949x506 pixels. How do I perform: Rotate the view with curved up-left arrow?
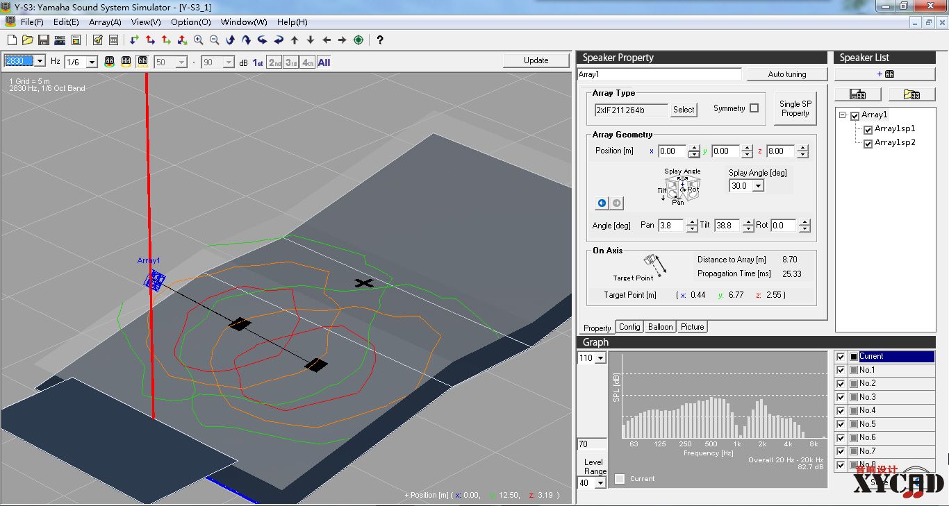(231, 40)
